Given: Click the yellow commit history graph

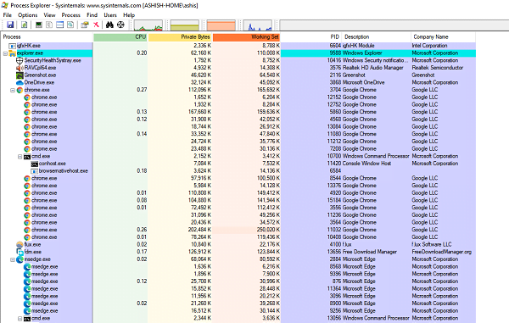Looking at the screenshot, I should [x=184, y=25].
